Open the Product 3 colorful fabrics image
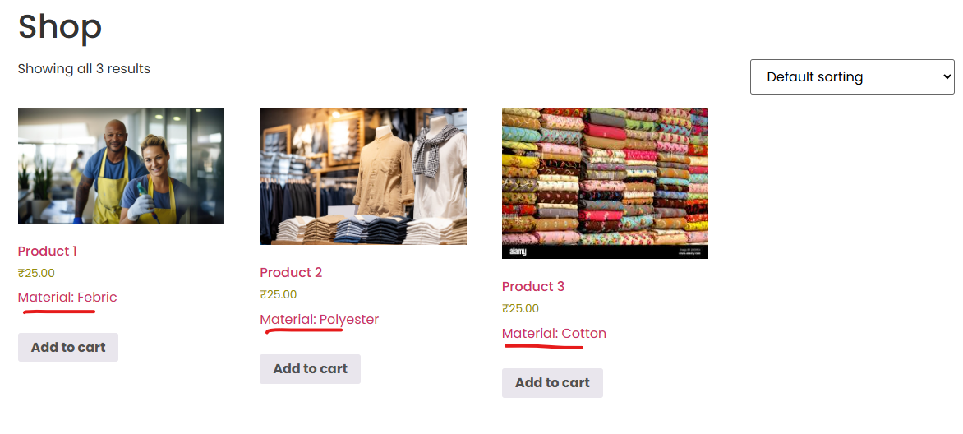The height and width of the screenshot is (434, 963). pos(605,183)
